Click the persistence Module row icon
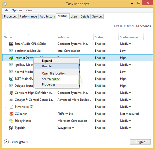The width and height of the screenshot is (155, 150). (11, 51)
